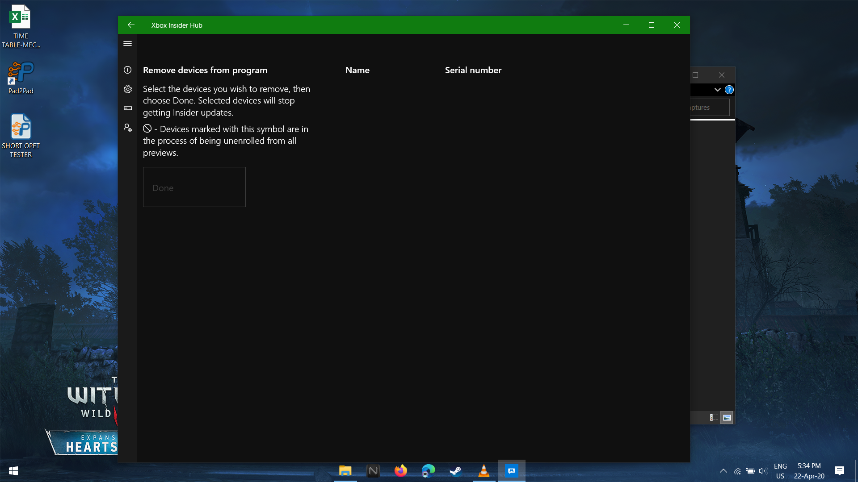Viewport: 858px width, 482px height.
Task: Open the Windows Start menu
Action: tap(13, 471)
